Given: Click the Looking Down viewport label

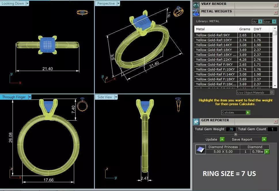Looking at the screenshot, I should [13, 3].
